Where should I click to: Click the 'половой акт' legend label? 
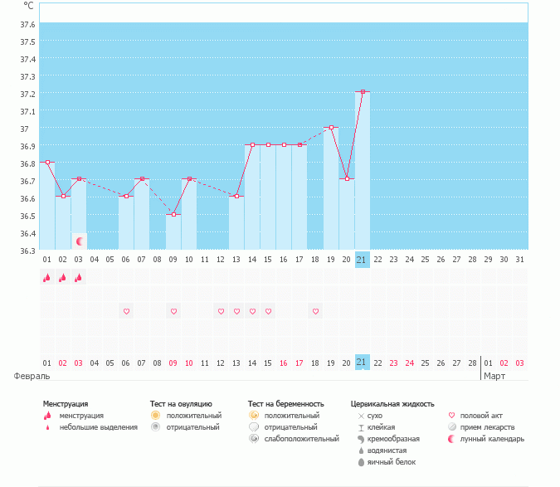[x=481, y=415]
